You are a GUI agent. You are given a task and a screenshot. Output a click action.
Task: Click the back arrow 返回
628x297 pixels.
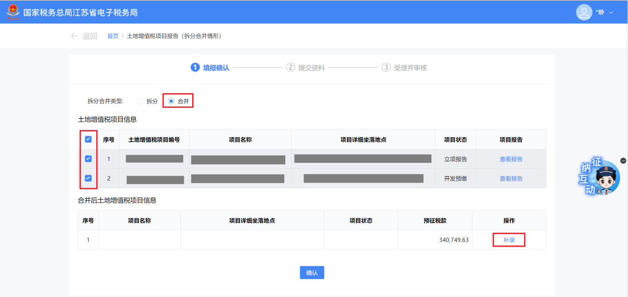(x=84, y=36)
